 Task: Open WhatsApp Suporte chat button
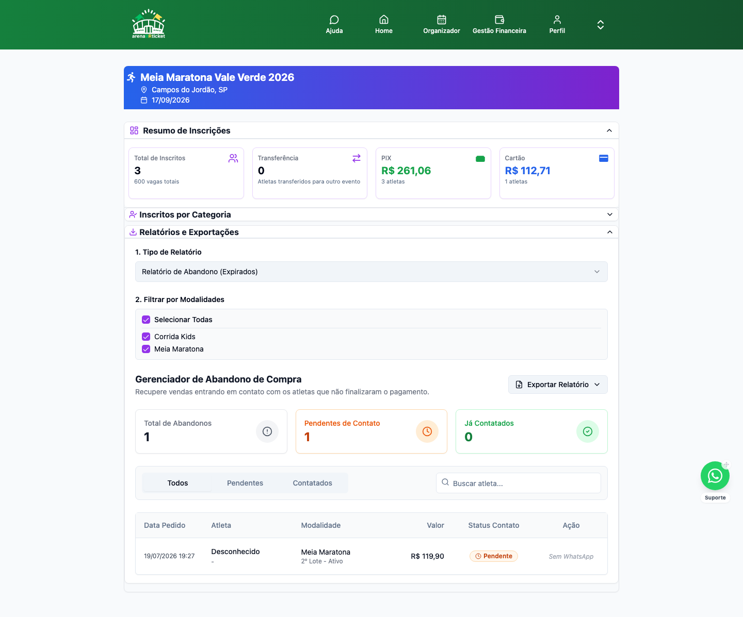coord(715,476)
